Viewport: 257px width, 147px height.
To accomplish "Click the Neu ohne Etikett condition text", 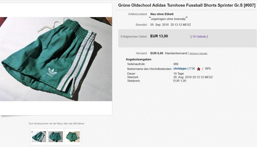I will point(162,14).
